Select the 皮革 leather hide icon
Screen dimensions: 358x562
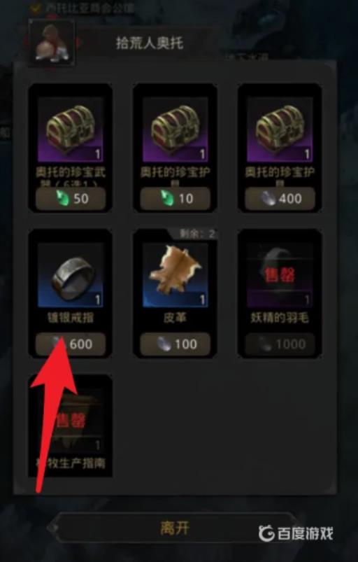point(175,275)
